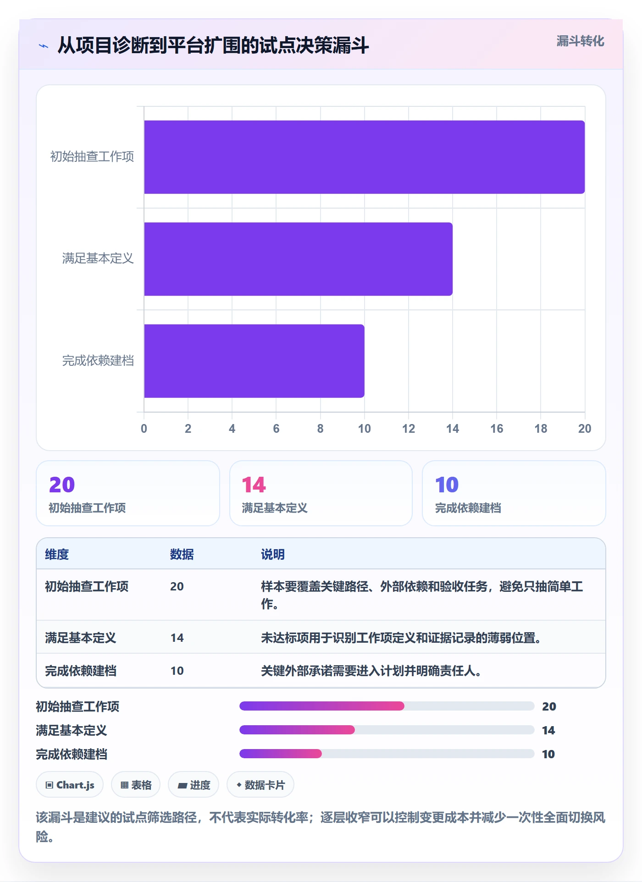Click the table data cell showing 20

pos(177,586)
